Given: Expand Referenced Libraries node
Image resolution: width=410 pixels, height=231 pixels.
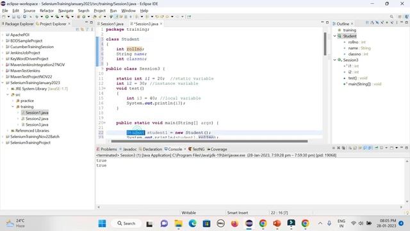Looking at the screenshot, I should (8, 131).
